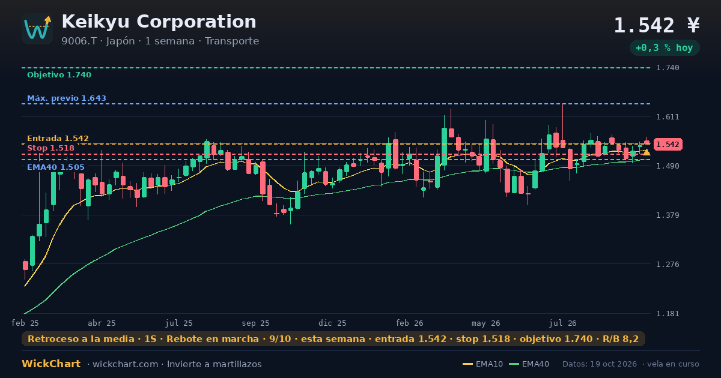Screen dimensions: 721x378
Task: Select the dic 25 date axis label
Action: point(332,323)
